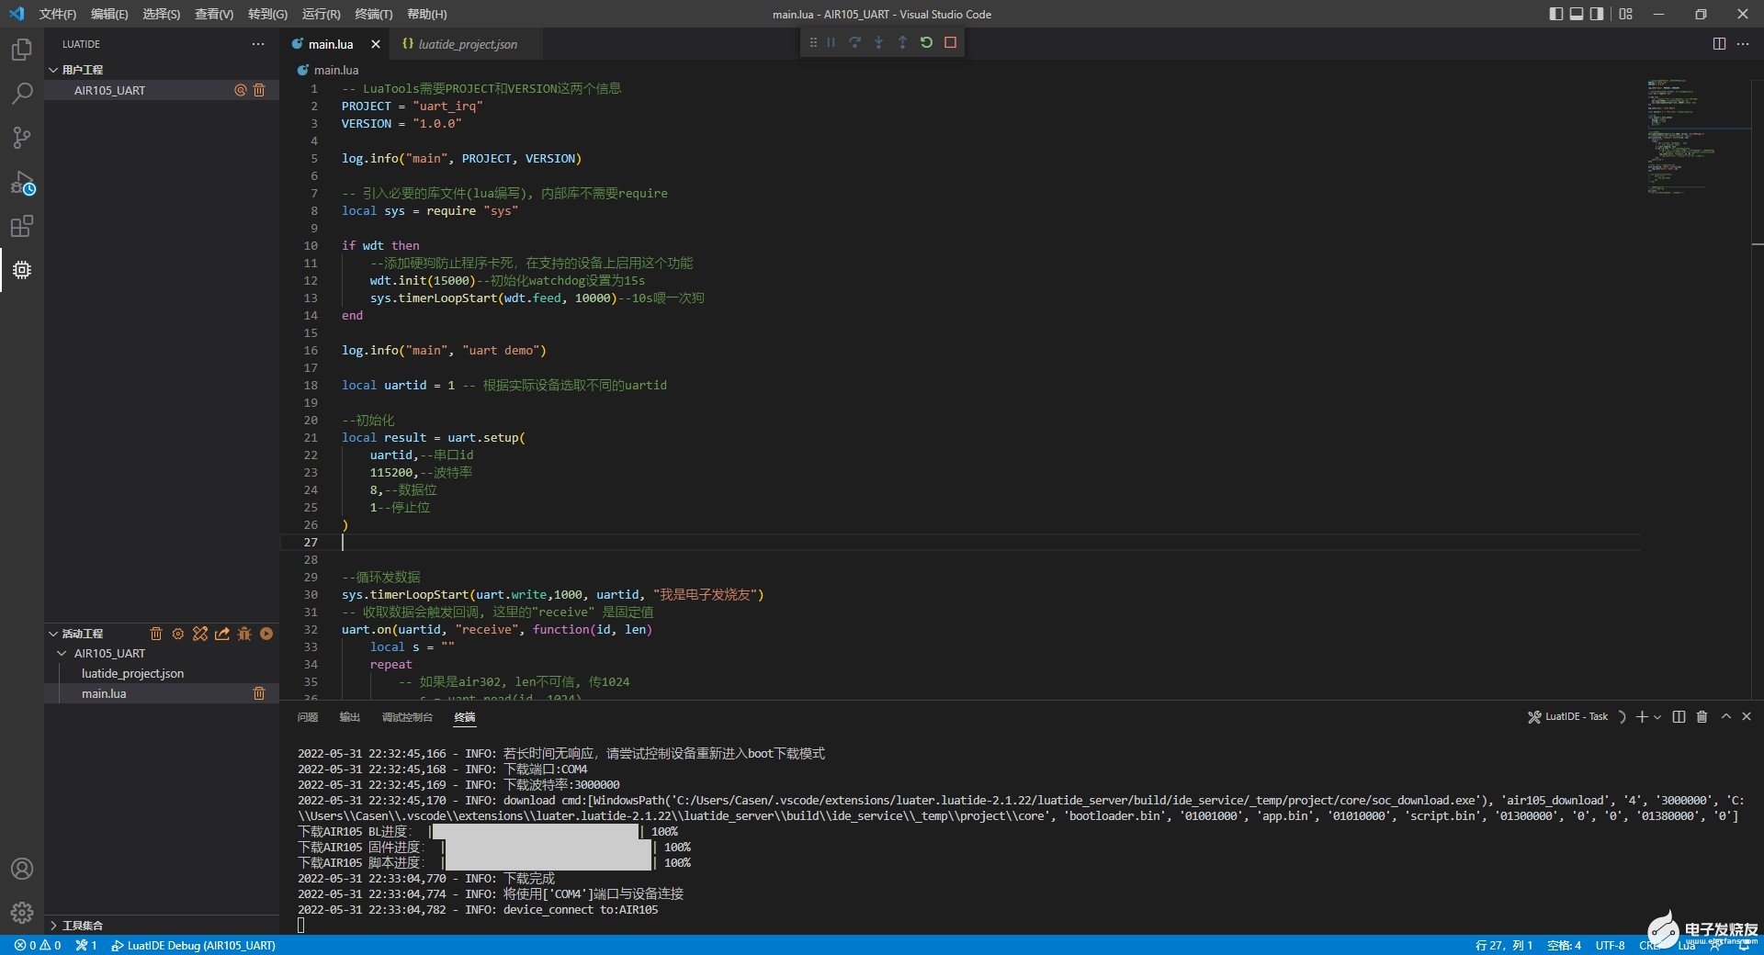Screen dimensions: 1764x955
Task: Delete AIR105_UART from 用户工程 with trash icon
Action: coord(259,90)
